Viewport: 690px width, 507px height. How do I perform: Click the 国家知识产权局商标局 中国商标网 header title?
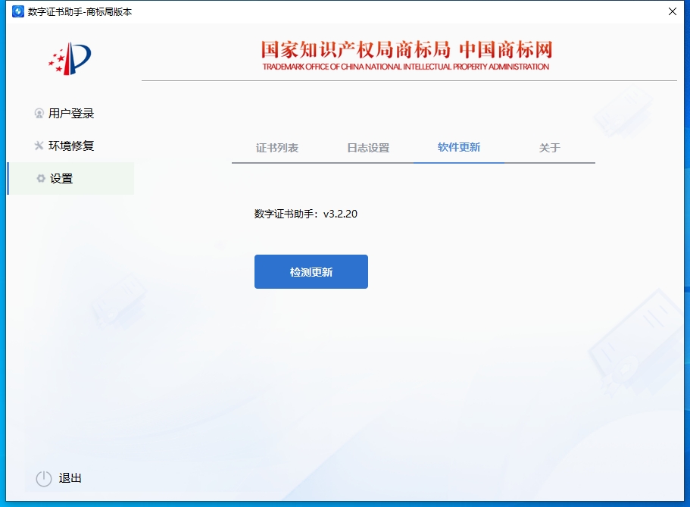point(407,50)
